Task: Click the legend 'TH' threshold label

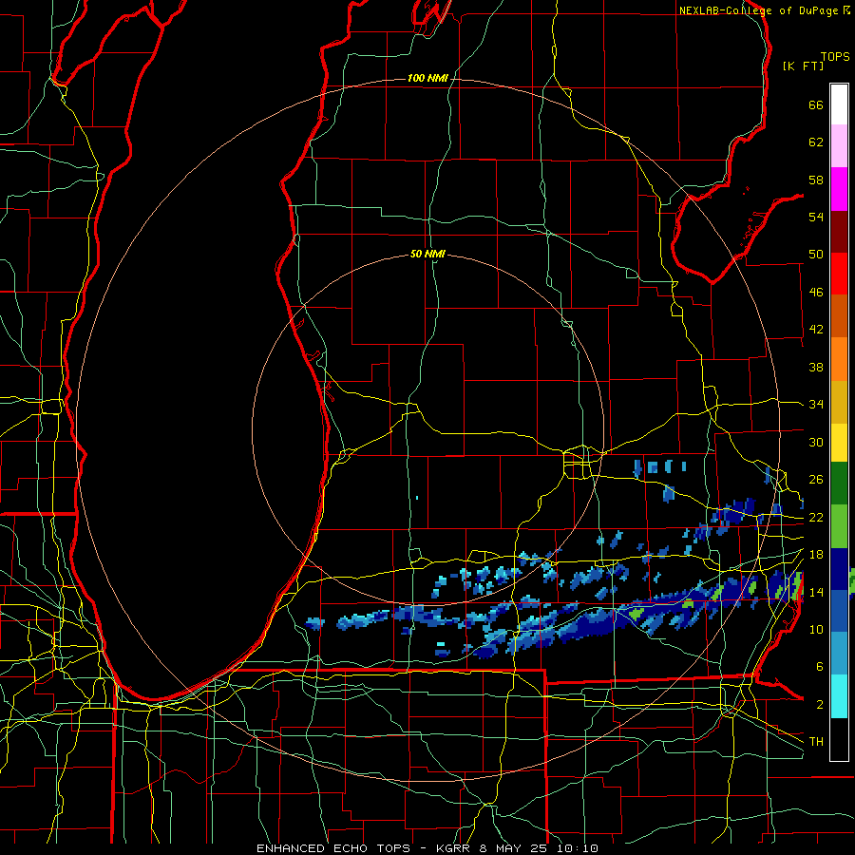Action: point(816,742)
